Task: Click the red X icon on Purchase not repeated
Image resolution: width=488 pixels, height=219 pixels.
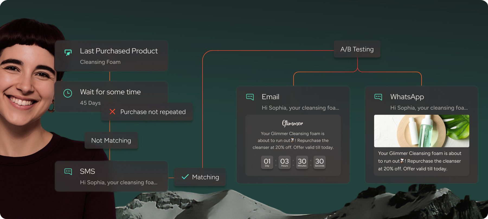Action: point(113,112)
